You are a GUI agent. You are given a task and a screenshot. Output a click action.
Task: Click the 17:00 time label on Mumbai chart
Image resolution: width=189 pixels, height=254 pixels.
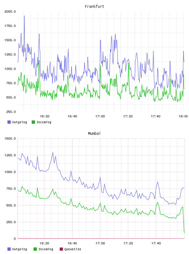[100, 243]
